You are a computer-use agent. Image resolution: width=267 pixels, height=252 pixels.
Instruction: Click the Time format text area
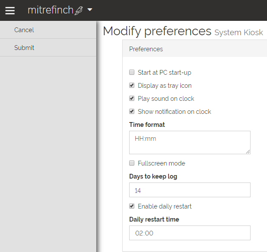[189, 143]
